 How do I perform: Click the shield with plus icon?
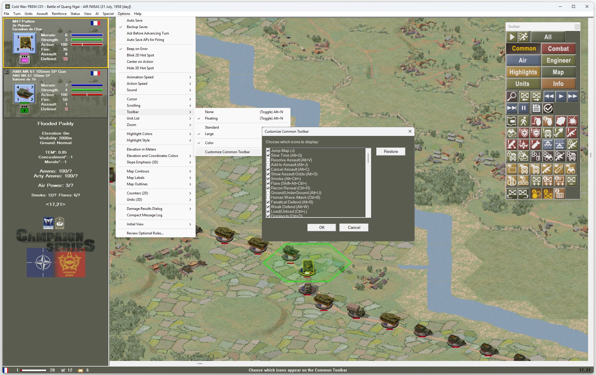(x=524, y=133)
